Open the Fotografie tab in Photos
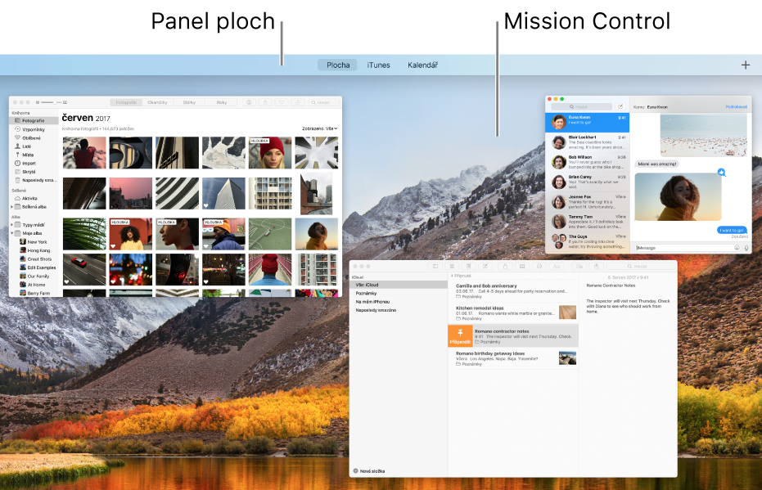 tap(126, 102)
